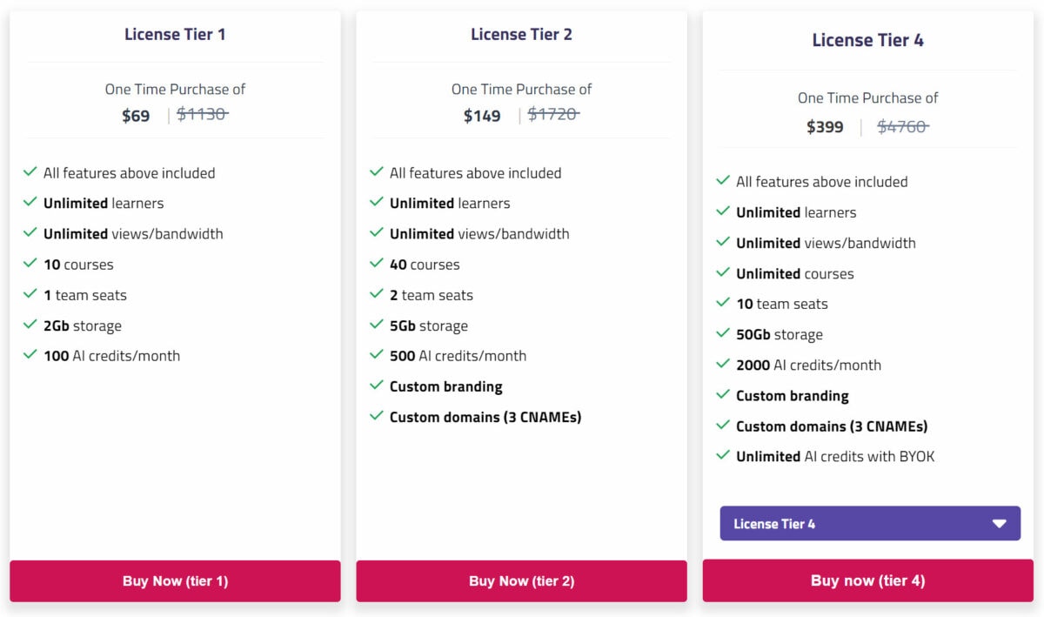The width and height of the screenshot is (1044, 617).
Task: Select the check next to Custom domains (3 CNAMEs) in Tier 4
Action: point(722,426)
